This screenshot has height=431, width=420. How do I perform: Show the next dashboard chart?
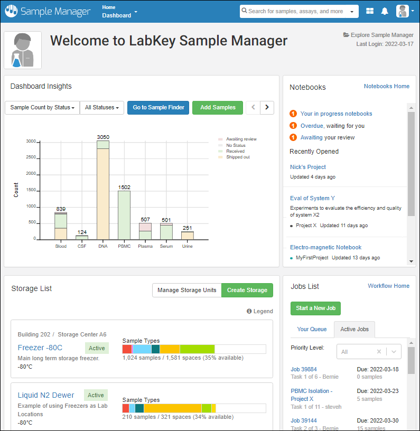click(267, 107)
